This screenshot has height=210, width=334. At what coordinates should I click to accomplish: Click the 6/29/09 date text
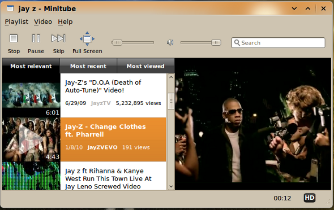(76, 103)
